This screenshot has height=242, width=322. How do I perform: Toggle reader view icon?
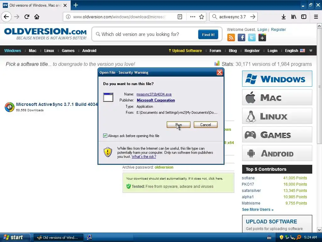tap(180, 17)
